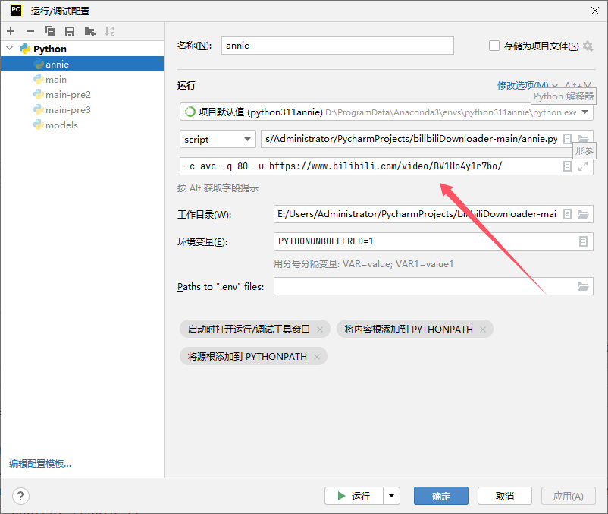Click the sort configurations icon

click(x=110, y=31)
